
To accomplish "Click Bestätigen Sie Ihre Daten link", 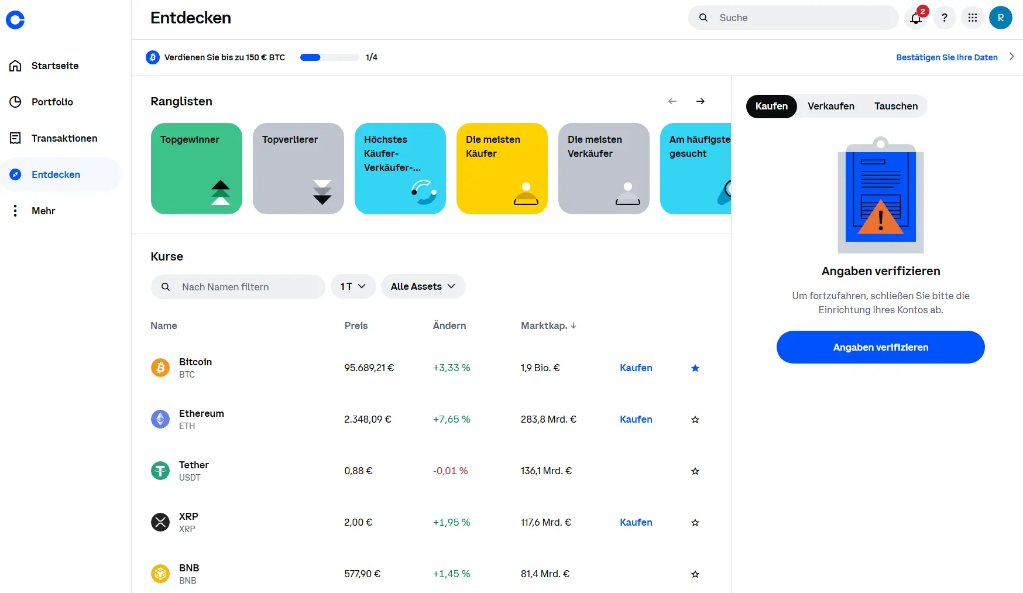I will (947, 57).
